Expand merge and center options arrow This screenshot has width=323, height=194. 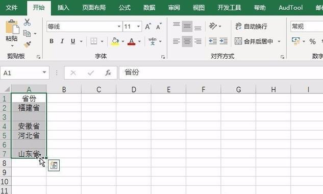click(x=279, y=41)
